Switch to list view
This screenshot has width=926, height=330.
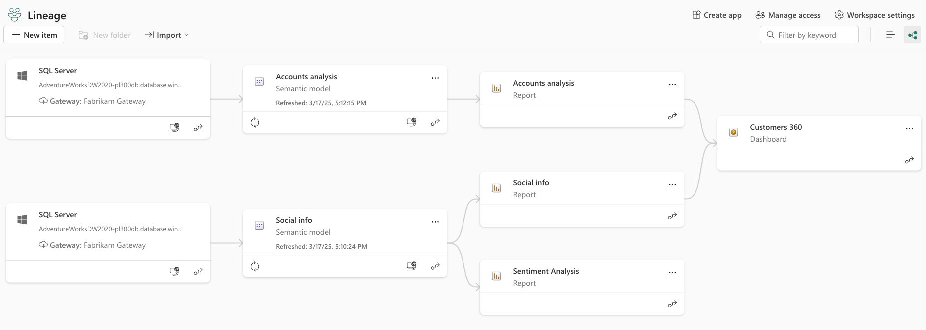[x=890, y=35]
